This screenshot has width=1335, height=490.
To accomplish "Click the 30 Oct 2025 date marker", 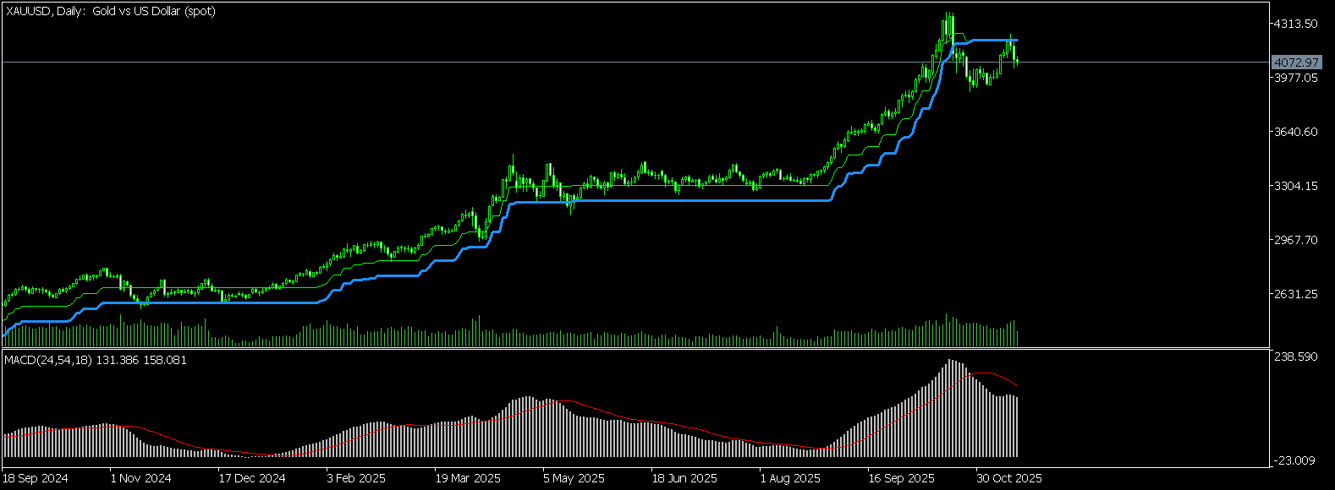I will coord(1009,478).
